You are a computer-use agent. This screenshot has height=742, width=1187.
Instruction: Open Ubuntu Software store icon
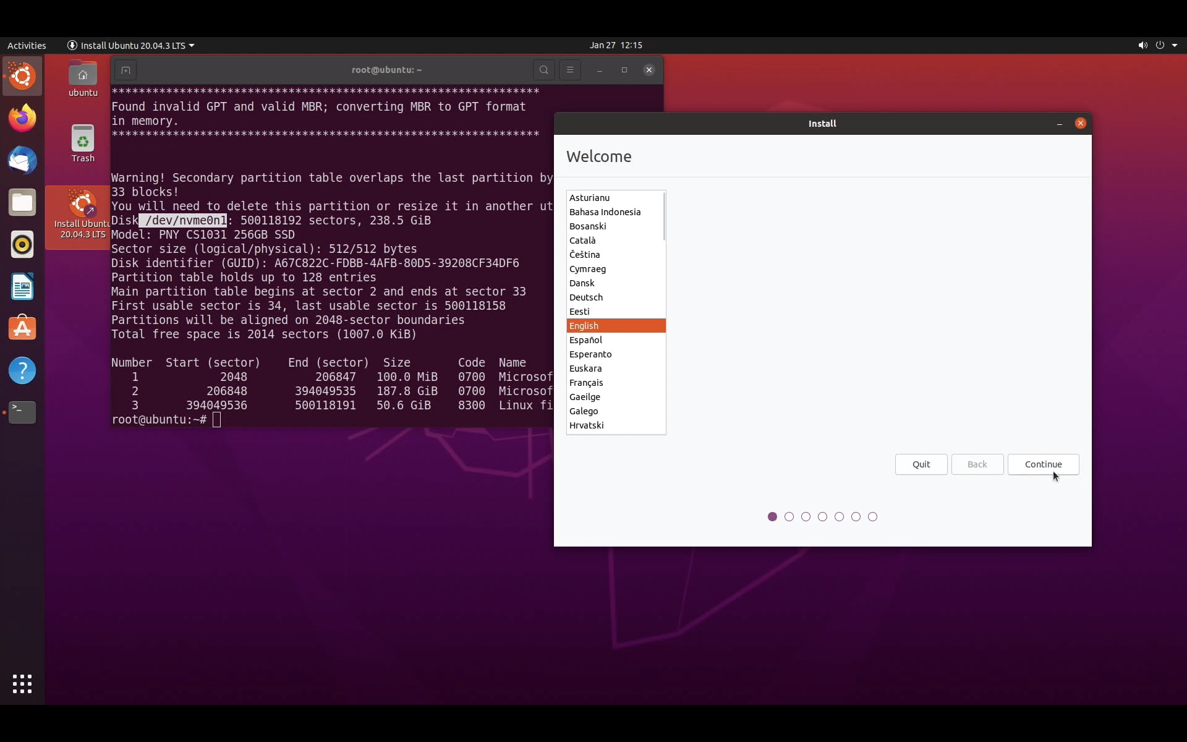22,328
